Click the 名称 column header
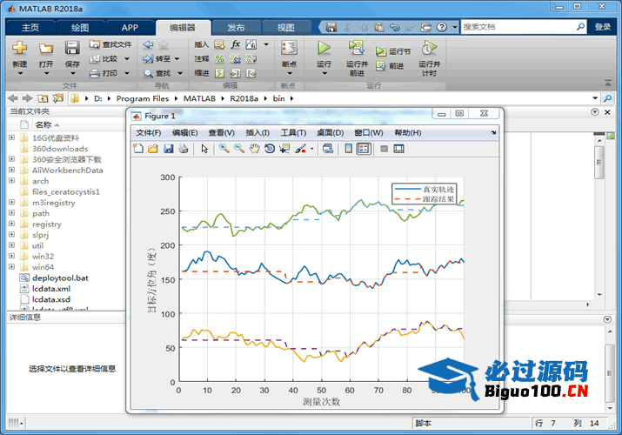The width and height of the screenshot is (622, 435). [x=43, y=125]
